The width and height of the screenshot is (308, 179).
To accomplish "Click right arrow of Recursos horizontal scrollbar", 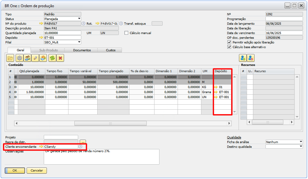I will click(292, 122).
